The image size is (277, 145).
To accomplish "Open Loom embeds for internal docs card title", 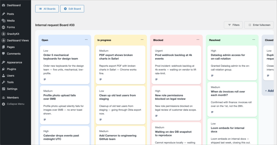I will pyautogui.click(x=227, y=130).
